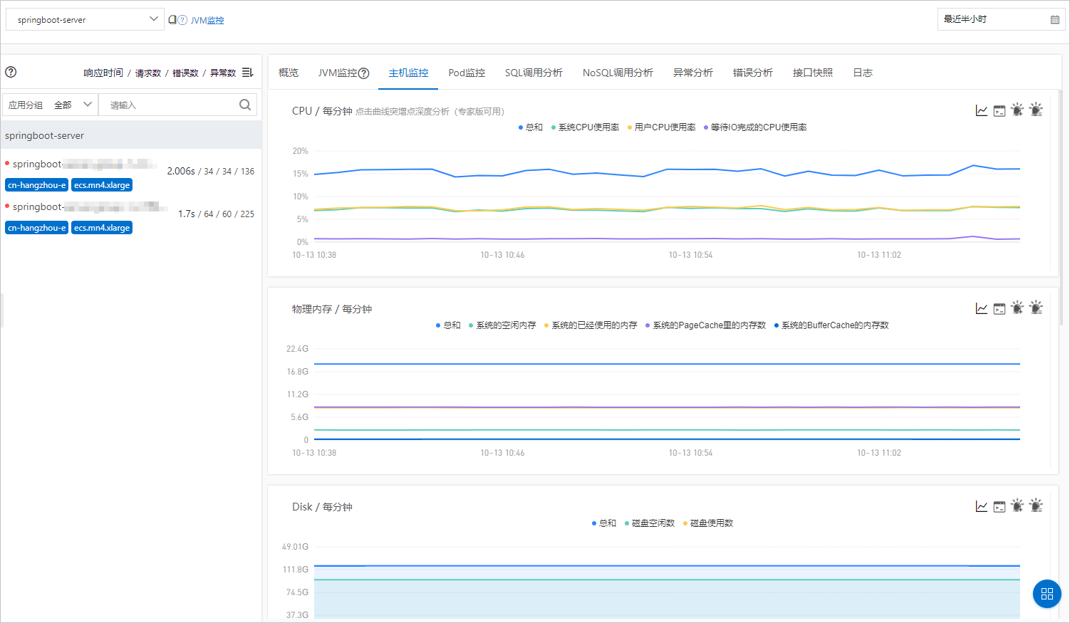Open 最近半小时 time range selector
This screenshot has width=1070, height=623.
(x=1001, y=19)
